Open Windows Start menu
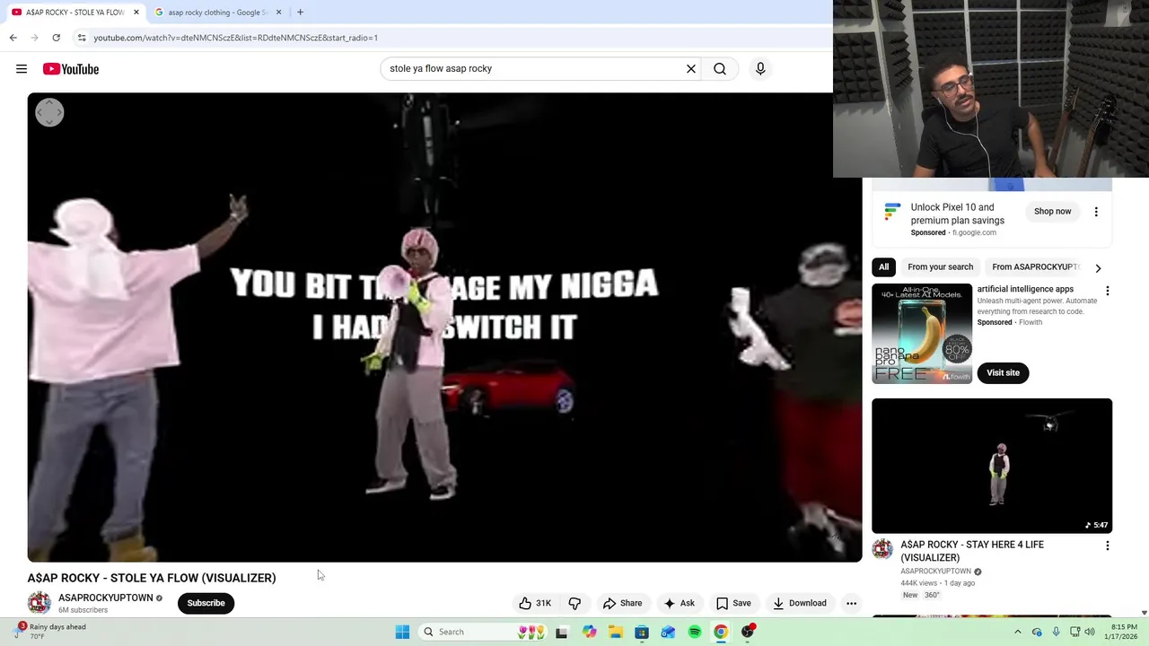The image size is (1149, 646). pos(402,632)
